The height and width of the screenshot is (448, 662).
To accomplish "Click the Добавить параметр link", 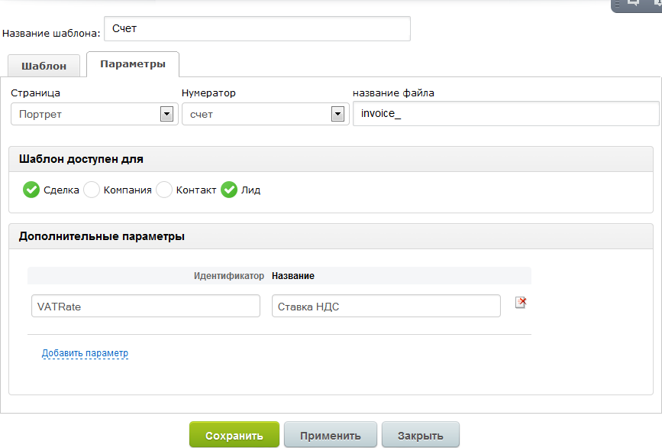I will pyautogui.click(x=85, y=353).
